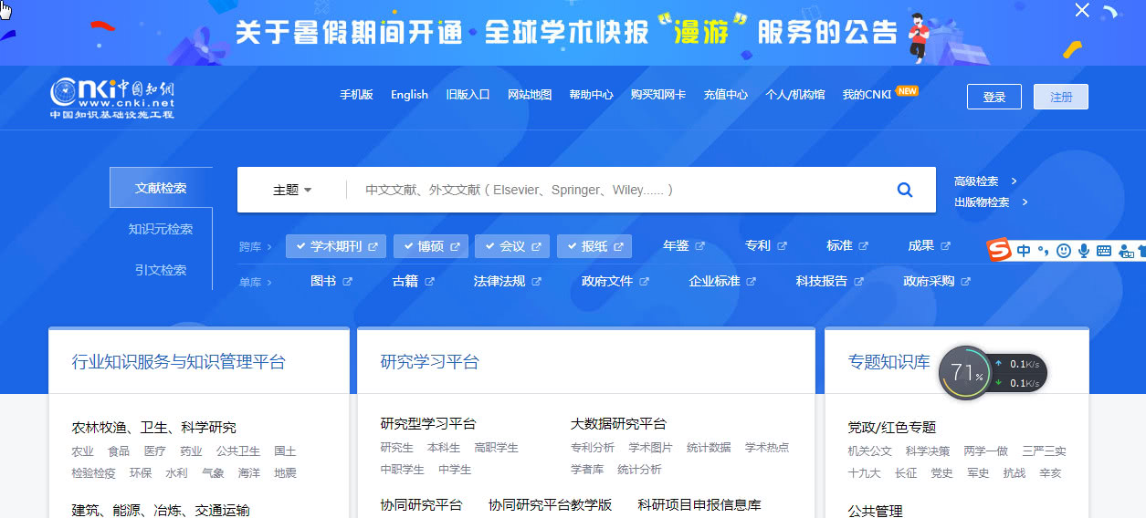The image size is (1146, 518).
Task: Open the 农业 industry link
Action: 82,451
